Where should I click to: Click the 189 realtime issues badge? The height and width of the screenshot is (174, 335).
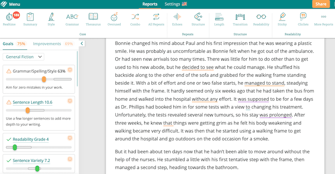(x=16, y=15)
